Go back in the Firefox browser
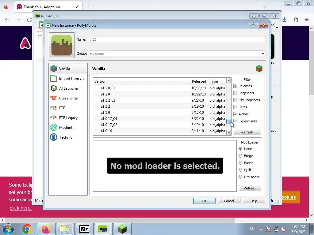The width and height of the screenshot is (314, 235). 7,20
